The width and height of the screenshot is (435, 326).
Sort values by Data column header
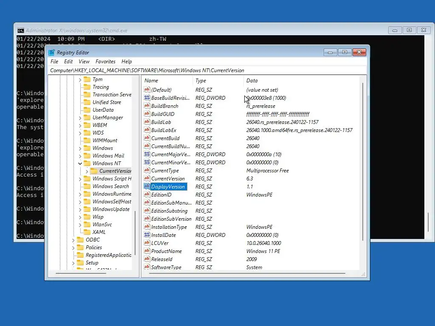click(x=302, y=81)
